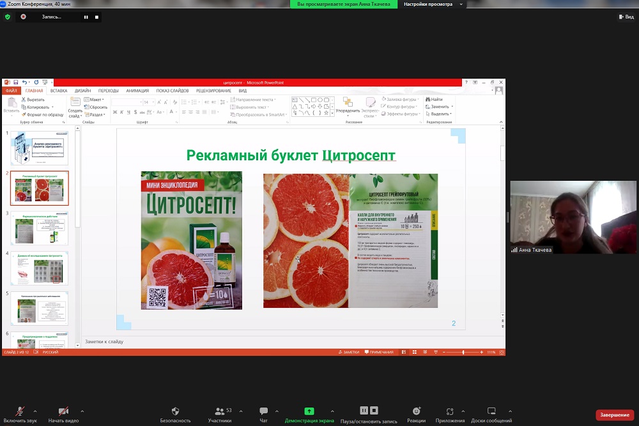639x426 pixels.
Task: Click the green Демонстрация экрана icon
Action: tap(309, 411)
